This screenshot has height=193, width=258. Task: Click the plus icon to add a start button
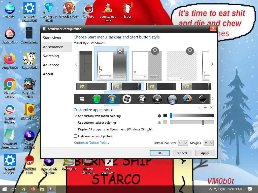[205, 108]
